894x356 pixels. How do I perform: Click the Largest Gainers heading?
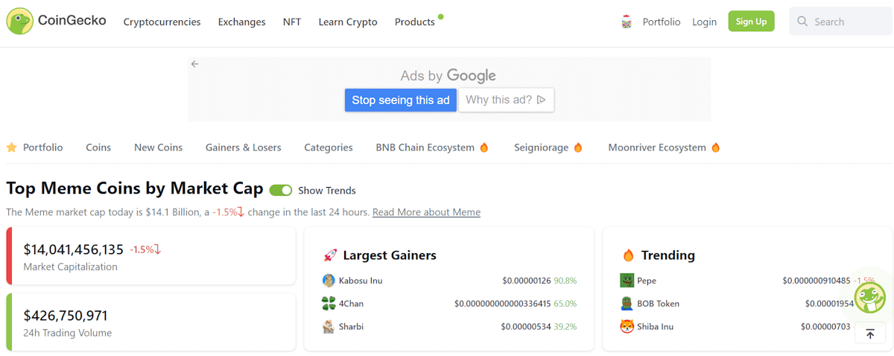[x=390, y=255]
